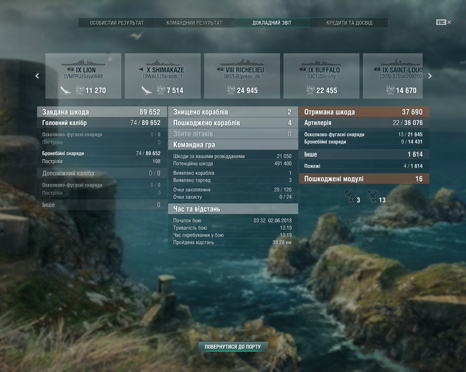This screenshot has height=372, width=466.
Task: Click the Завдана шкода header row
Action: (102, 112)
